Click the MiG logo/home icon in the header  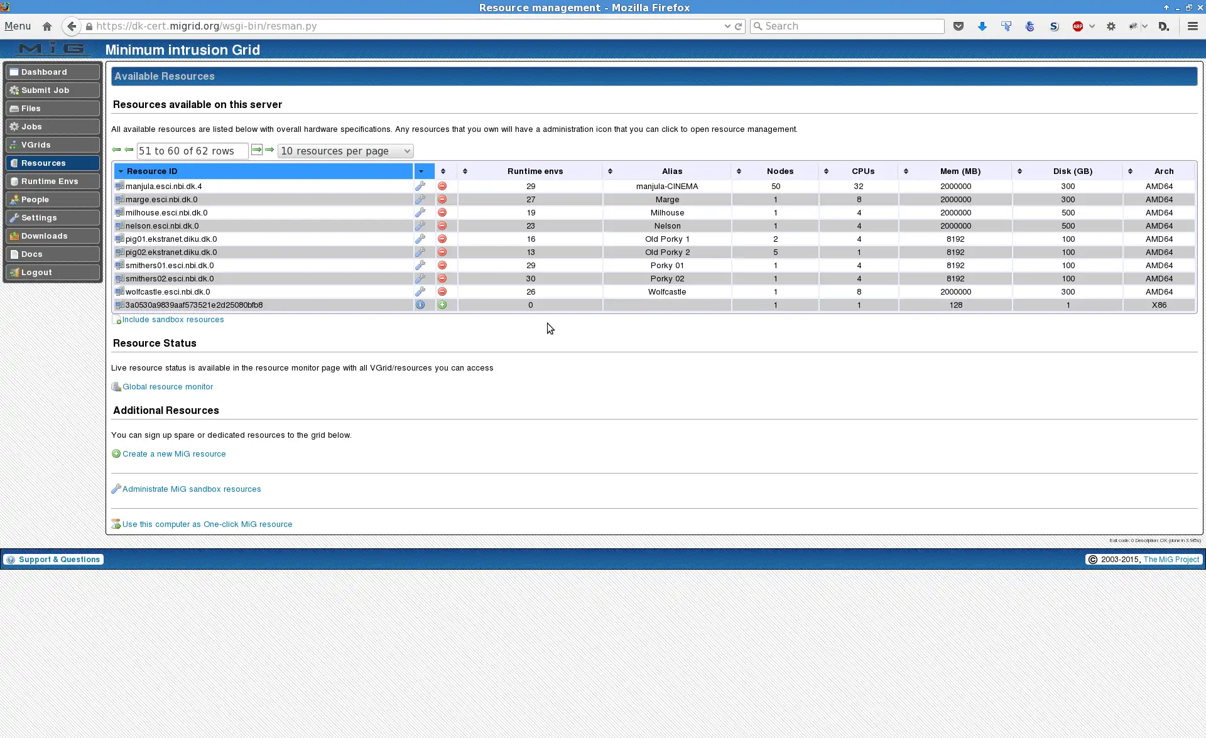pos(52,49)
